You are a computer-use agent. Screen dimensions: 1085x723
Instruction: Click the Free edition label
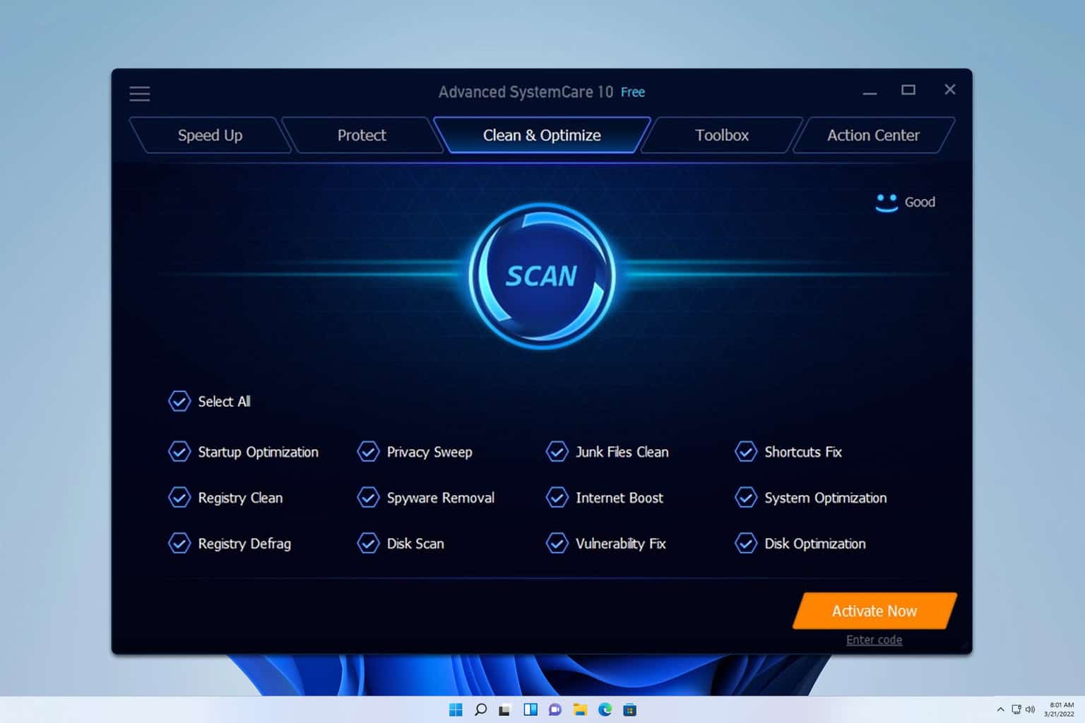(x=633, y=92)
